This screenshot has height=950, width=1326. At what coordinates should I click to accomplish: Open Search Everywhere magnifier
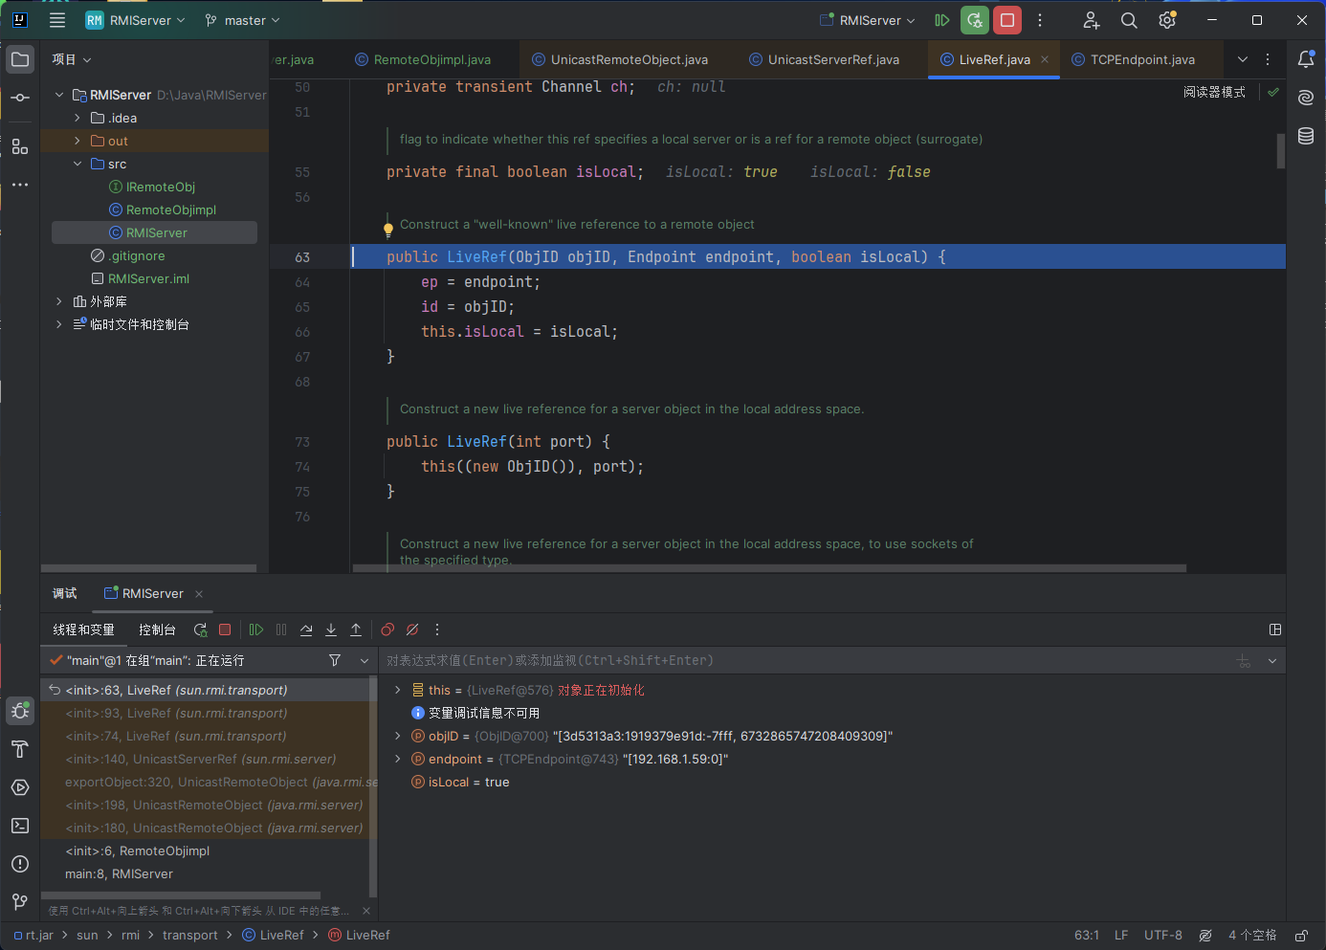pos(1129,20)
